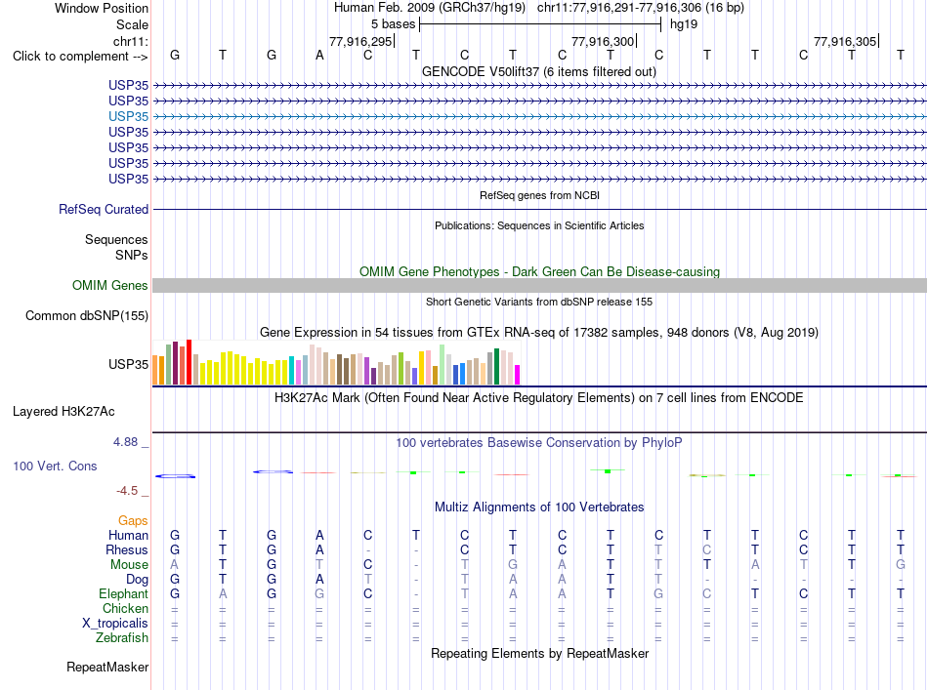The width and height of the screenshot is (928, 690).
Task: Select the Human species label
Action: (x=128, y=535)
